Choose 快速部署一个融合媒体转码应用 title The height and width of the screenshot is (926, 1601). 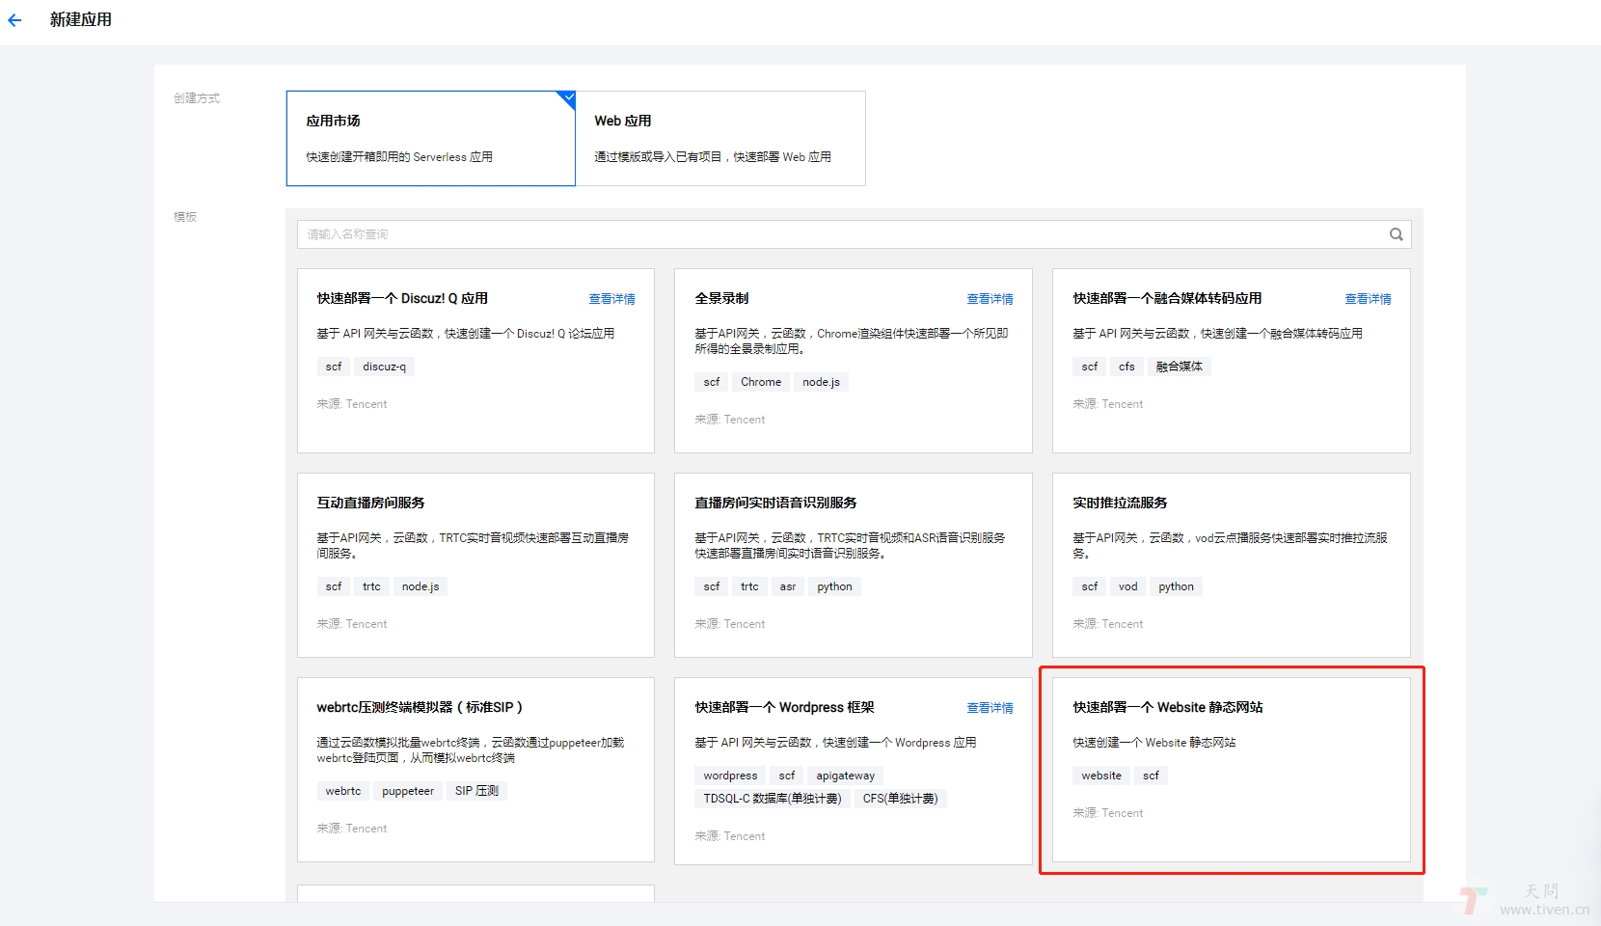point(1167,298)
